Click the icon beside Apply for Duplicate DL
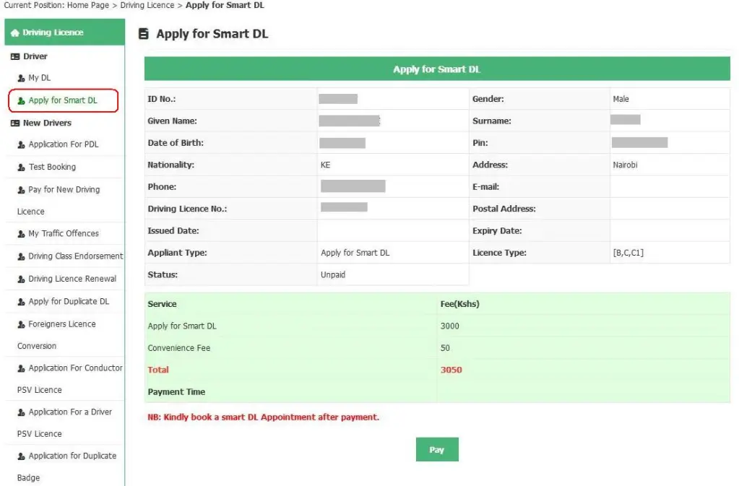This screenshot has height=486, width=739. click(x=21, y=302)
